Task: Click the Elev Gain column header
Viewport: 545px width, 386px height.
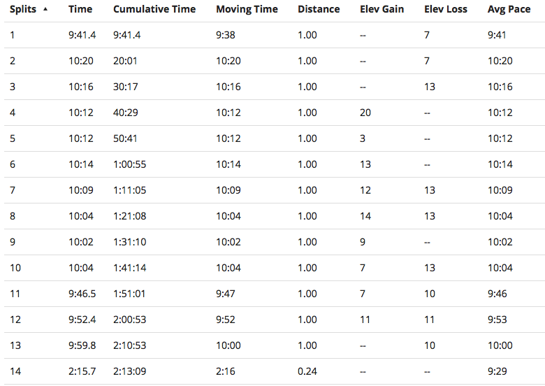Action: click(x=381, y=10)
